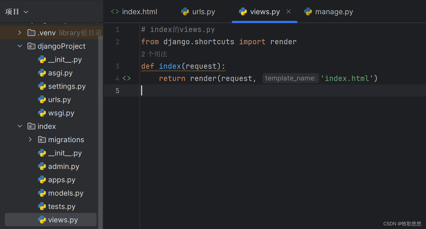The width and height of the screenshot is (426, 229).
Task: Click Python icon of views.py in tree
Action: point(42,220)
